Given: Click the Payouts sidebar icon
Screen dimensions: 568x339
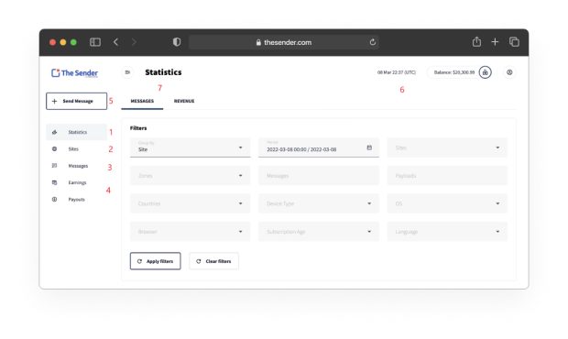Looking at the screenshot, I should click(x=54, y=199).
